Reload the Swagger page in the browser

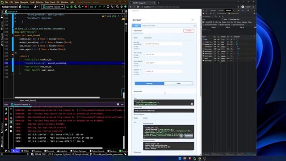138,7
